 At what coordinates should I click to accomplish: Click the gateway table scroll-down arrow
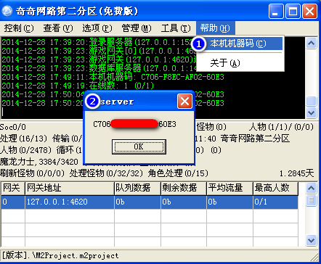click(x=311, y=240)
